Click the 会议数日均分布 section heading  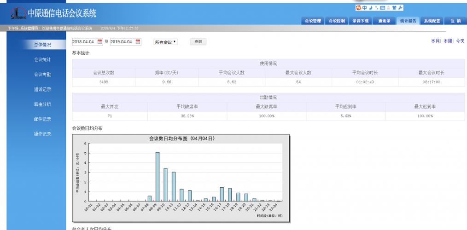87,128
